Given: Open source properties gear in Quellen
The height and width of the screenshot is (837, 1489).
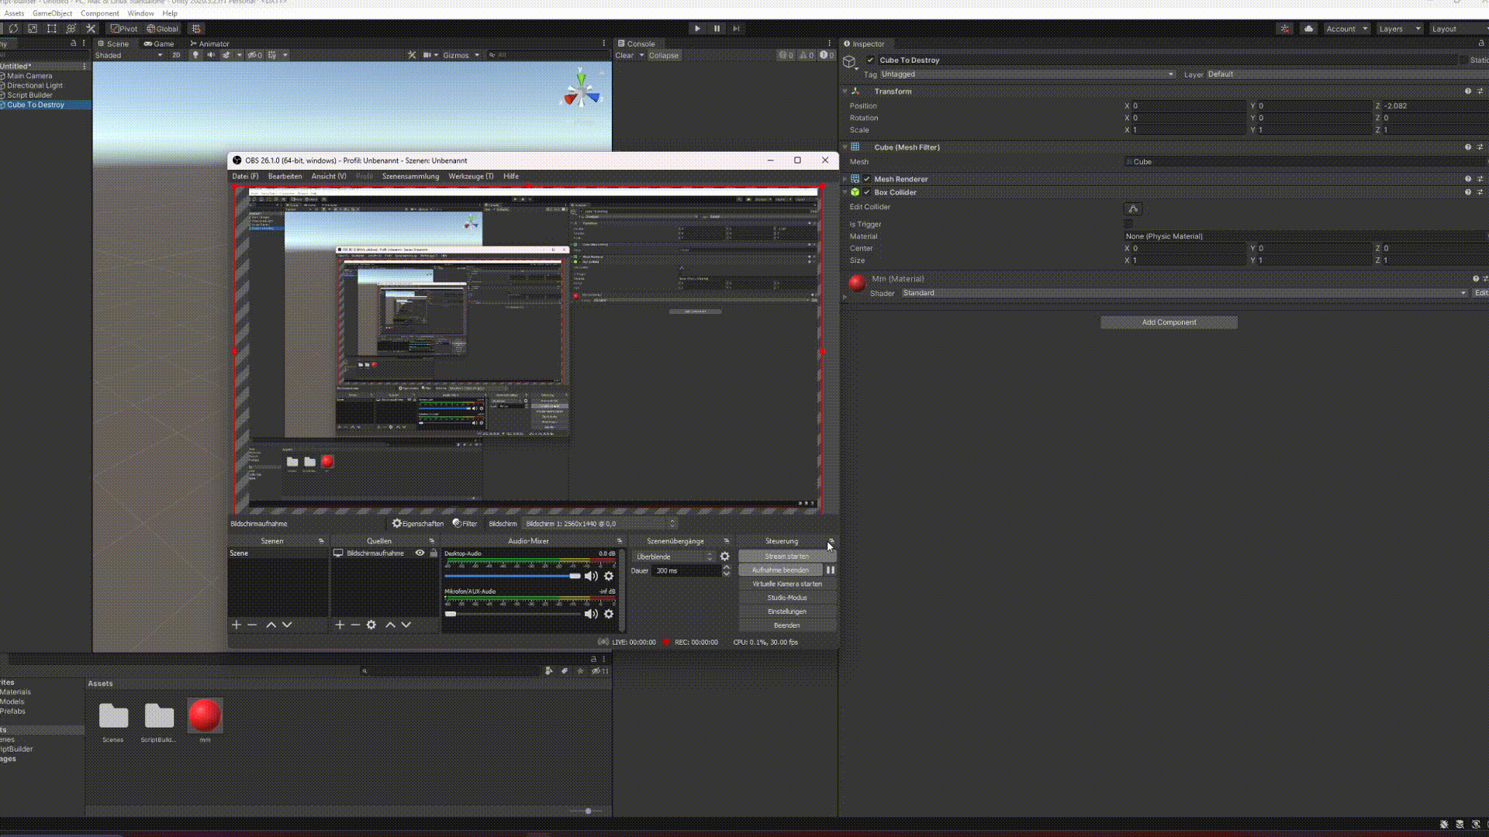Looking at the screenshot, I should point(371,625).
